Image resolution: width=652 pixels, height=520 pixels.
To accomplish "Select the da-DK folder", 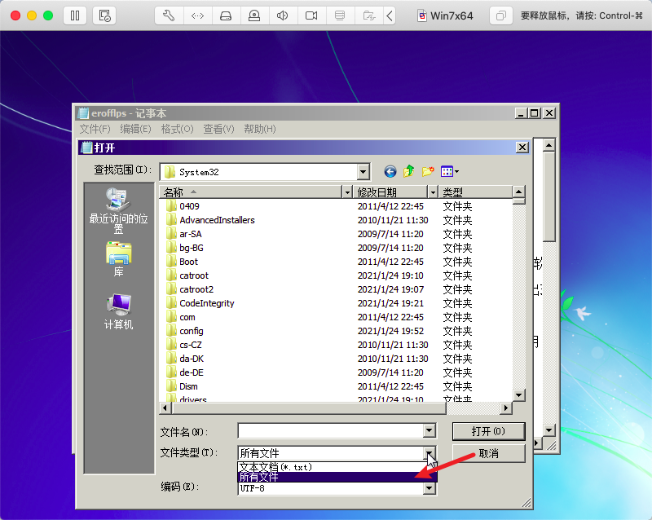I will click(186, 359).
